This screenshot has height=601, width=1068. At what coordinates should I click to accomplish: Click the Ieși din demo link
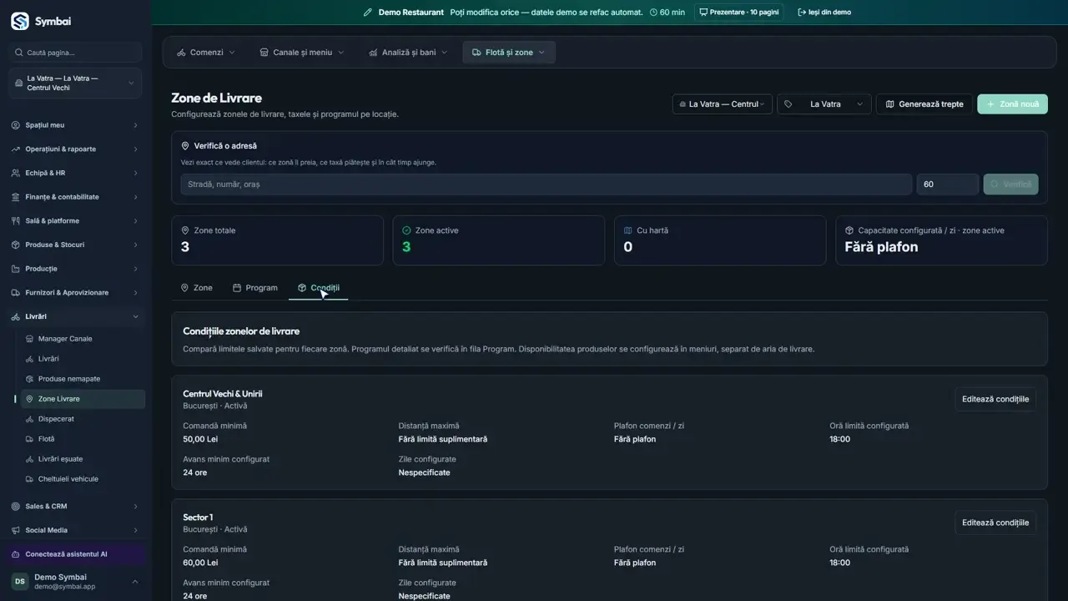click(824, 13)
